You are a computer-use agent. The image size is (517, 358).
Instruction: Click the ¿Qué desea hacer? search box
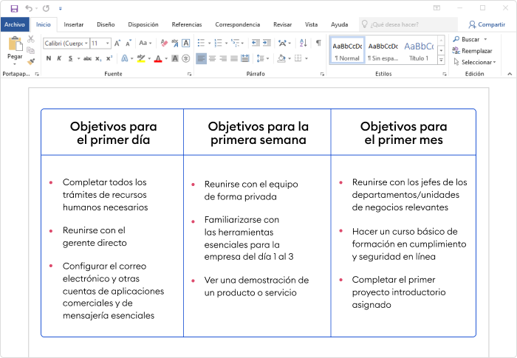tap(408, 24)
